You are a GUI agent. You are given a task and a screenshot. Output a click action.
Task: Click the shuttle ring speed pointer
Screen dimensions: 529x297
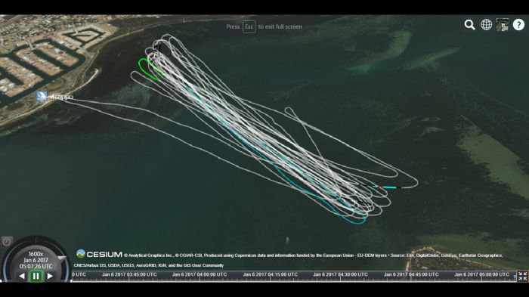[x=62, y=259]
